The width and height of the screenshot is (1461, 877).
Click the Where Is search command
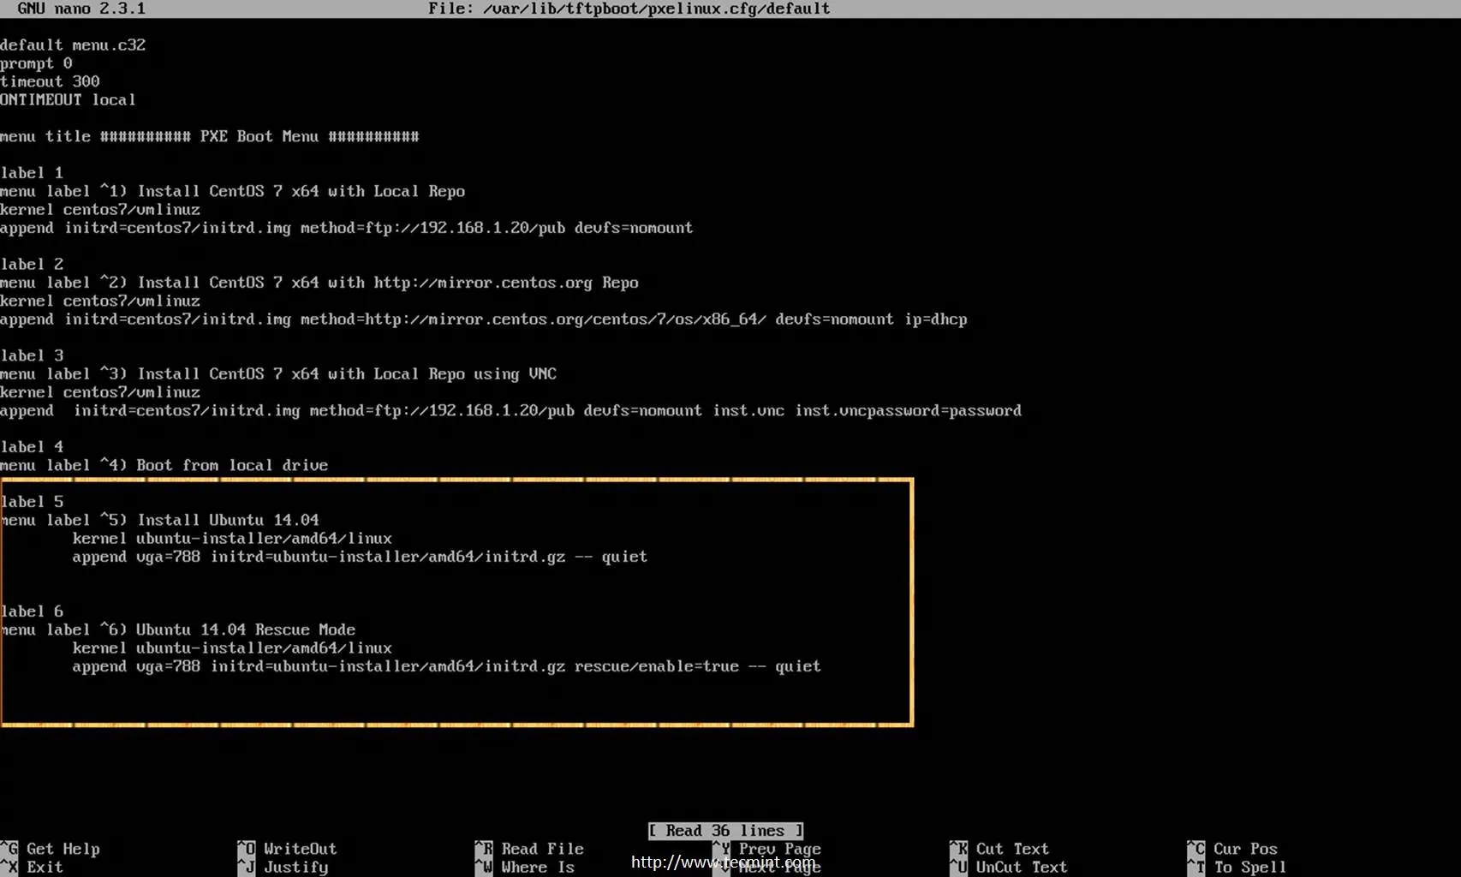point(536,867)
